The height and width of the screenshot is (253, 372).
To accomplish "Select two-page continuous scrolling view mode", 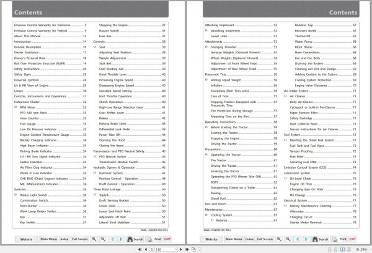I will [349, 249].
